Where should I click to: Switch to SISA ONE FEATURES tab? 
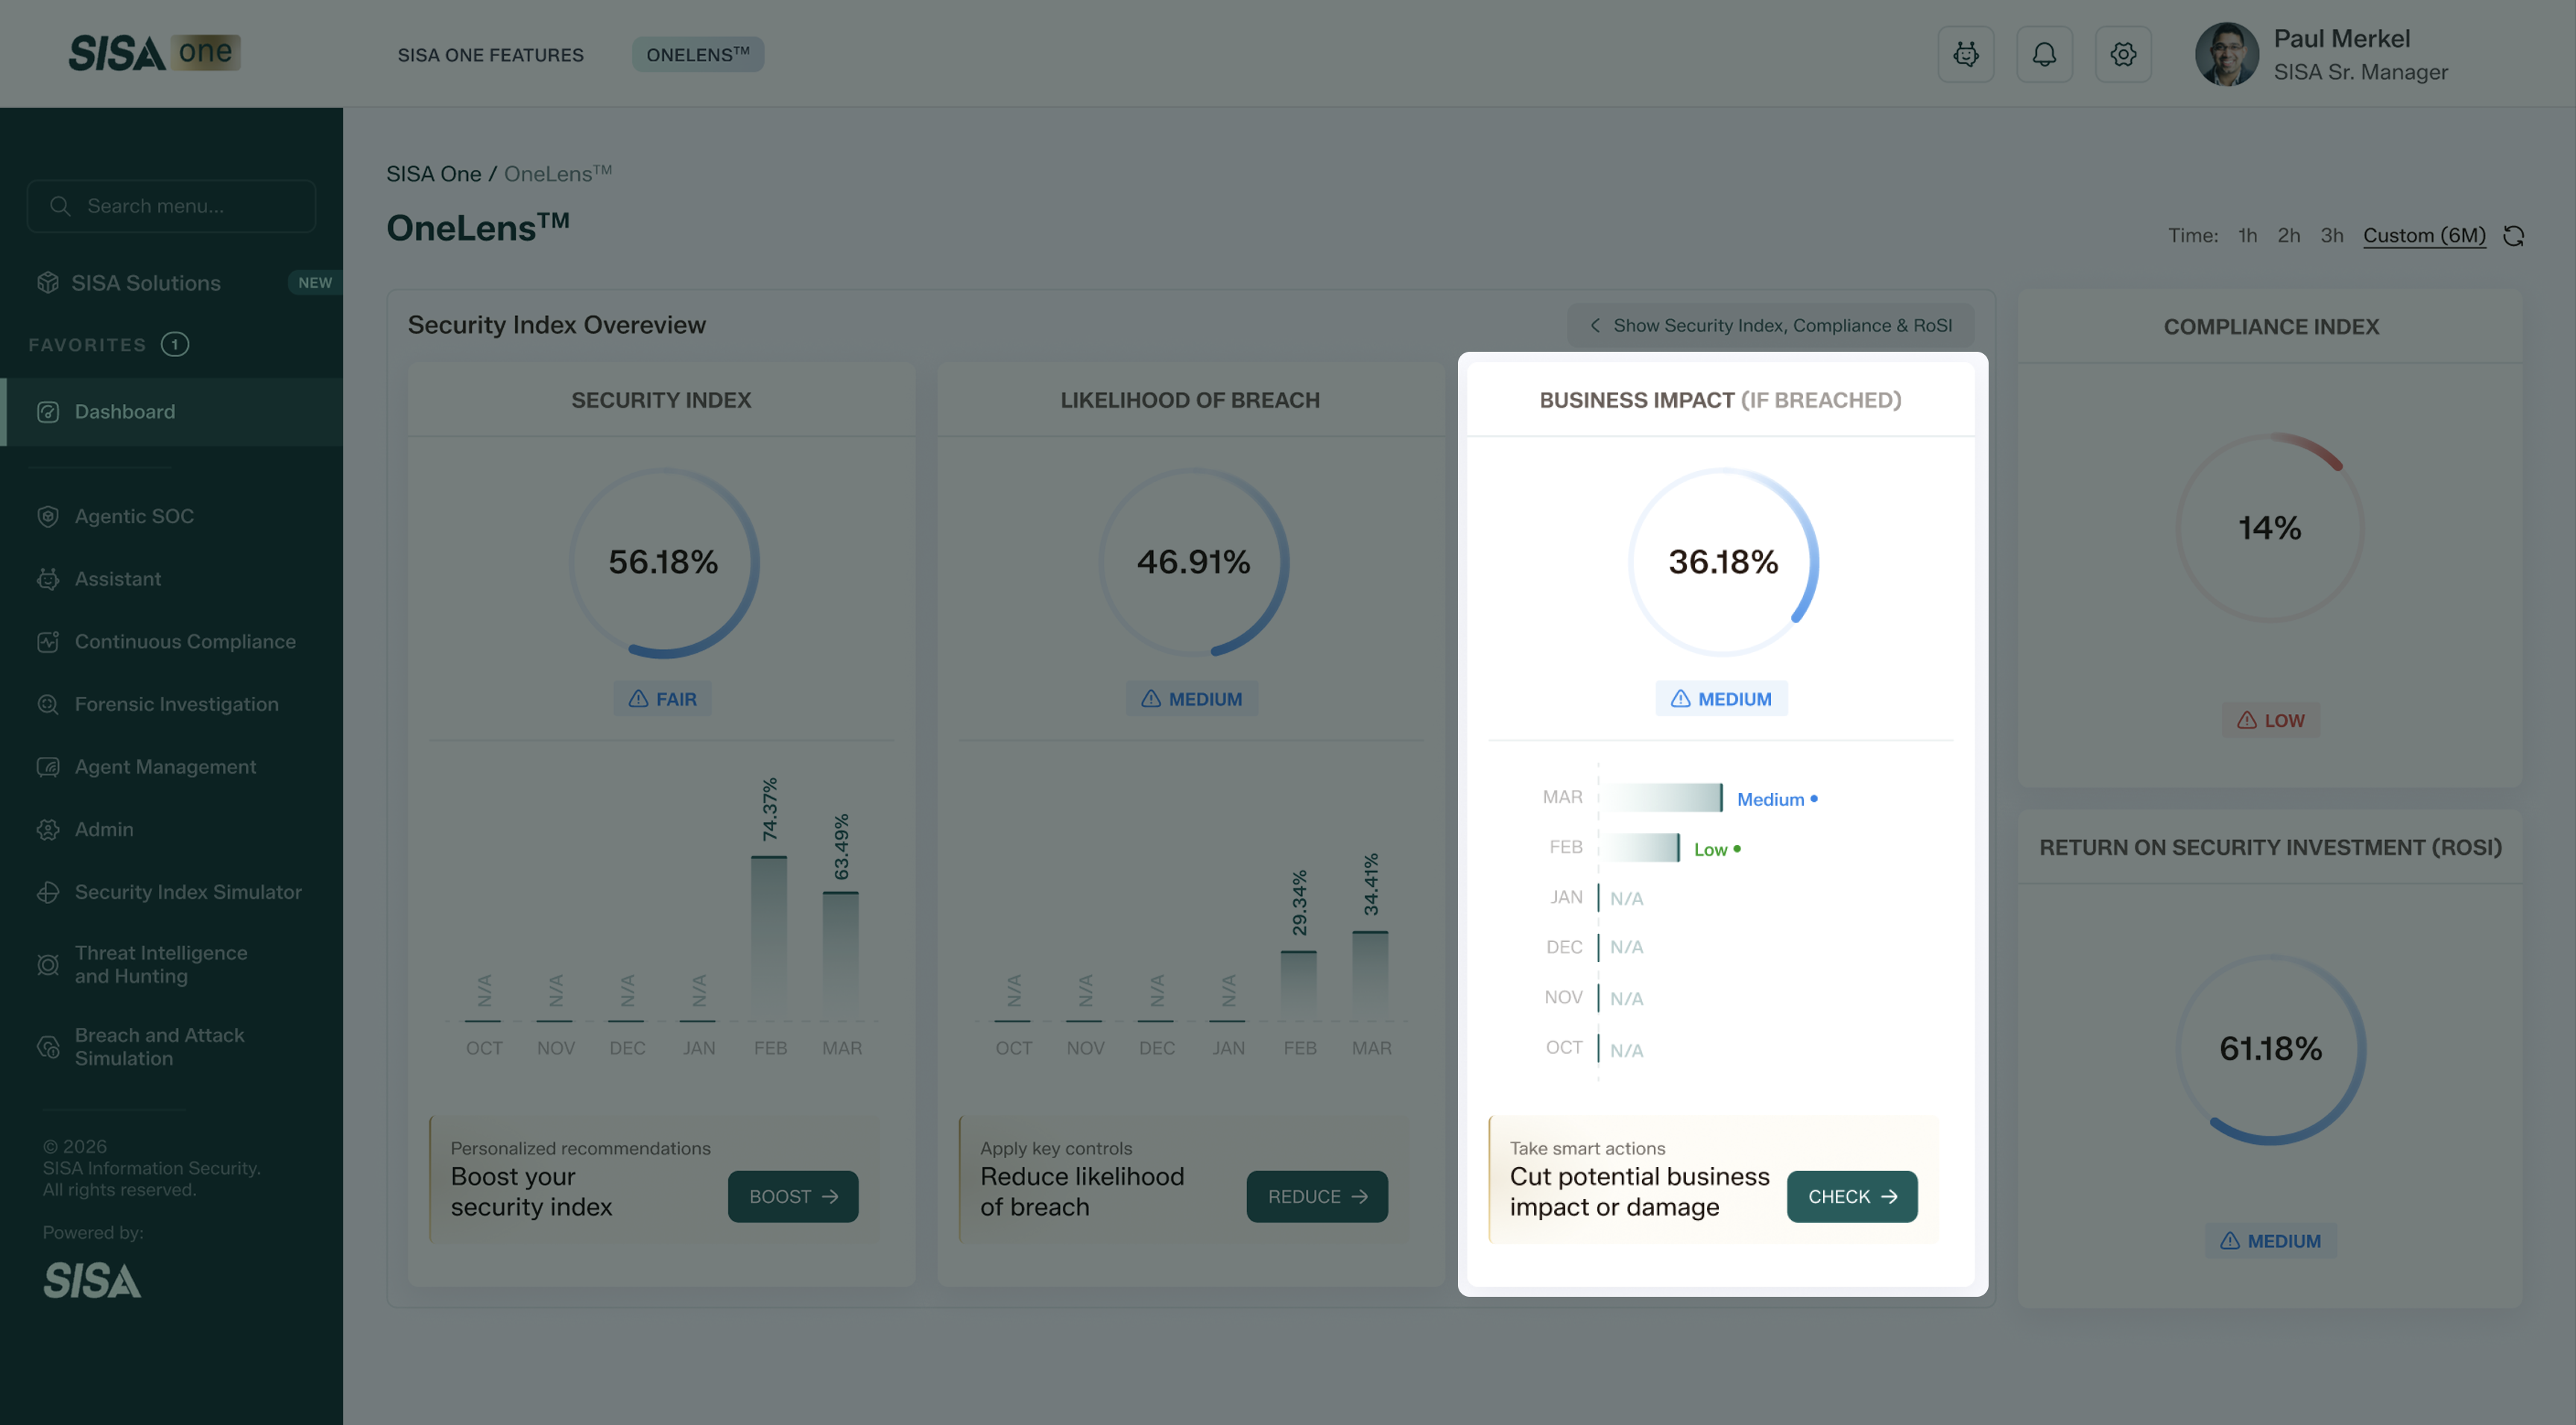tap(490, 55)
